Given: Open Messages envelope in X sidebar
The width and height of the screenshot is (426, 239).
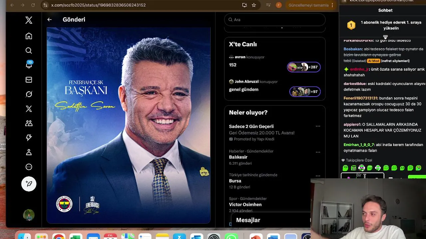Looking at the screenshot, I should (29, 80).
